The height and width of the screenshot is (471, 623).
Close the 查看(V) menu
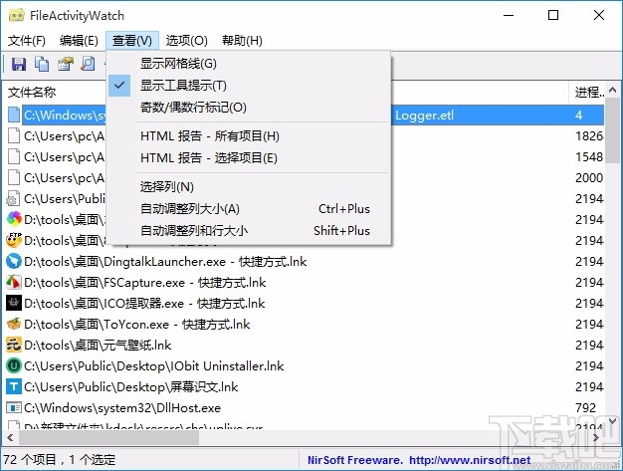coord(132,41)
